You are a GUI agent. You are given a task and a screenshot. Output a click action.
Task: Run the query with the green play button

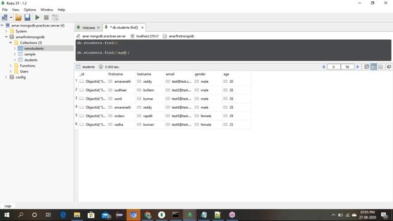click(x=37, y=17)
